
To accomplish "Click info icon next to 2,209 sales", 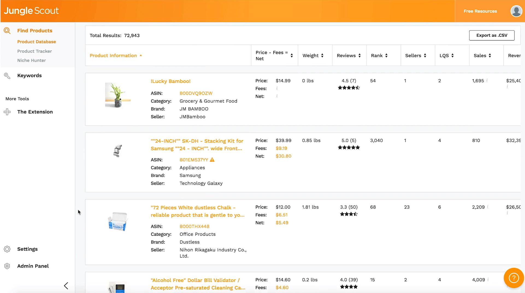I will click(488, 207).
